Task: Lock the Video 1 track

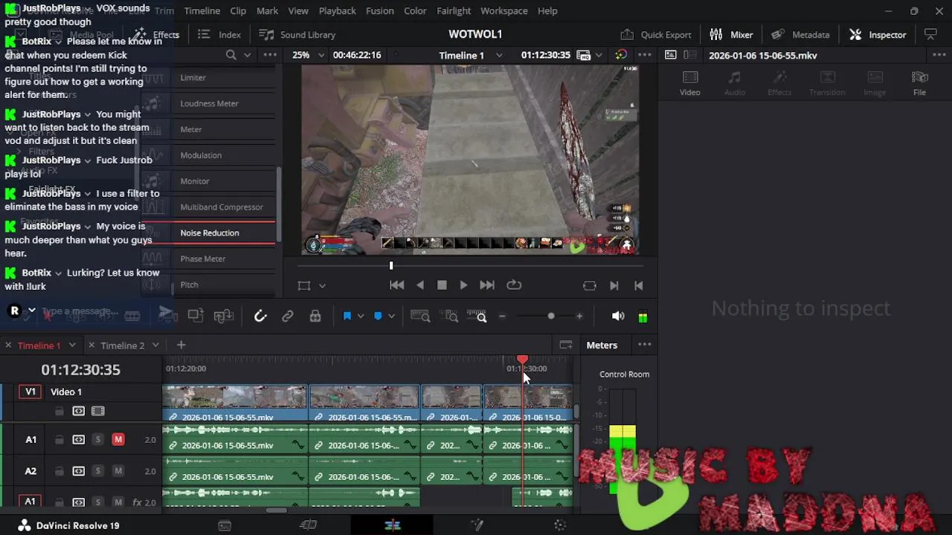Action: click(59, 411)
